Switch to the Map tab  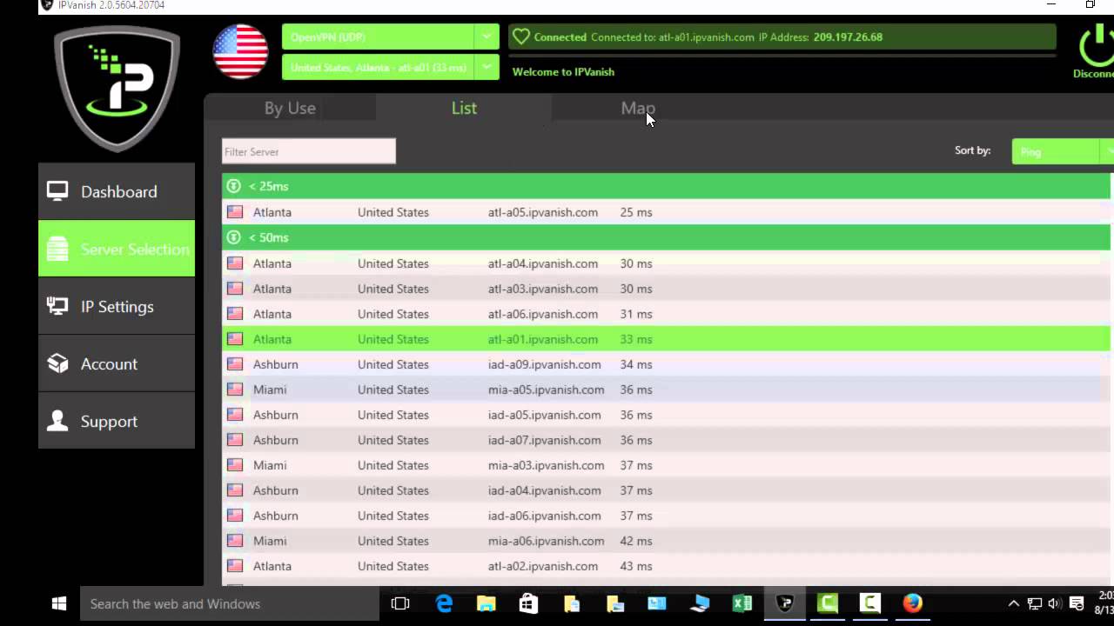[638, 108]
